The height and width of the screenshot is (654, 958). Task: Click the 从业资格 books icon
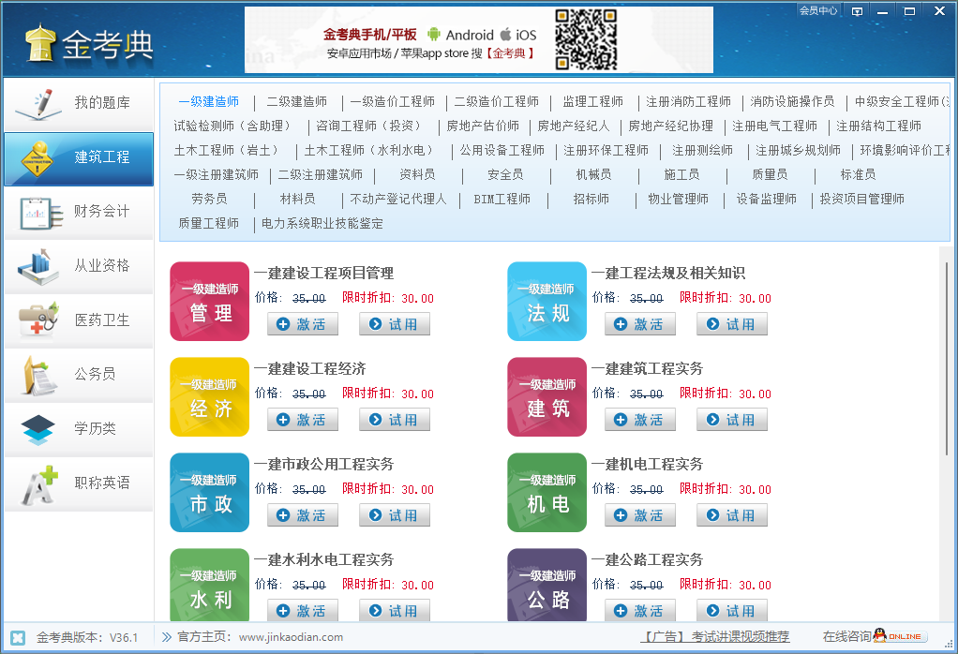(x=37, y=266)
